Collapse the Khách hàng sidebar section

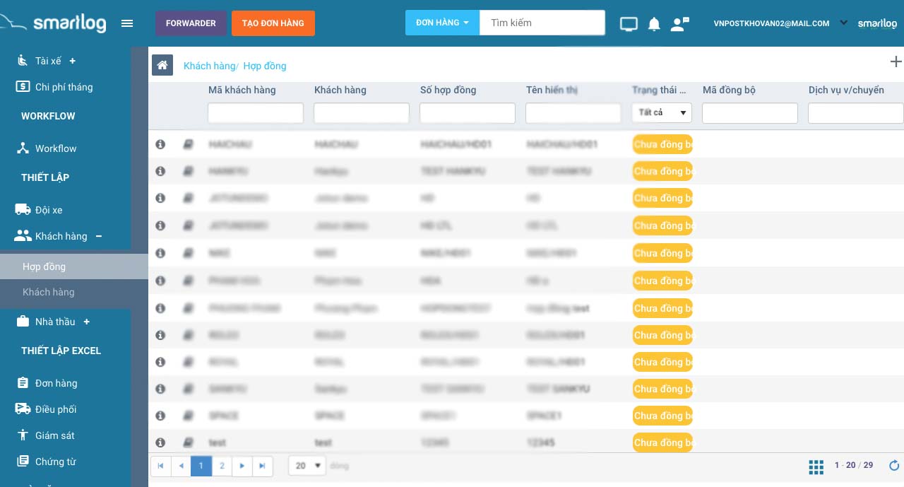98,236
